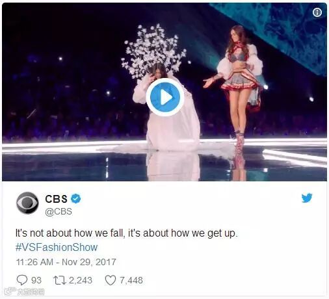Screen dimensions: 329x299
Task: Like the tweet with the heart icon
Action: point(111,280)
